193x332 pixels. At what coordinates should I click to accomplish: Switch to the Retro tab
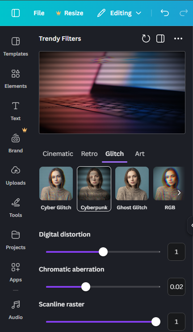(x=89, y=154)
